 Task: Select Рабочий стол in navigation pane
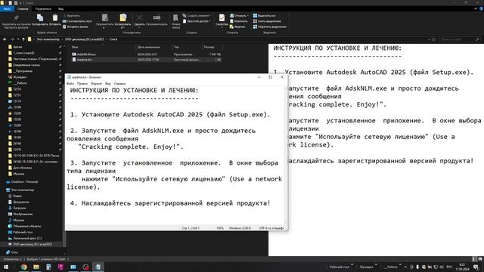(23, 232)
